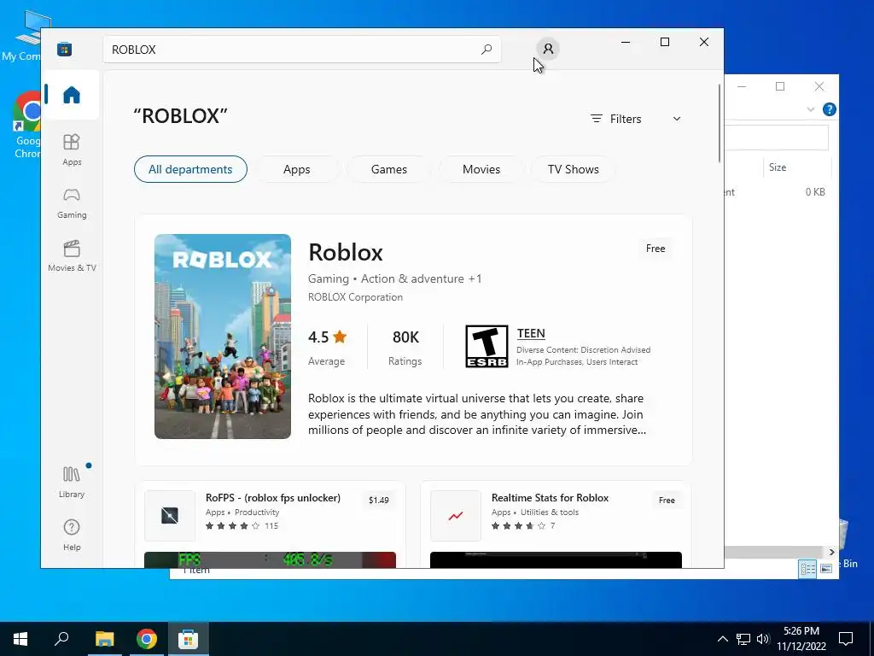
Task: Open Library in Store sidebar
Action: pos(72,483)
